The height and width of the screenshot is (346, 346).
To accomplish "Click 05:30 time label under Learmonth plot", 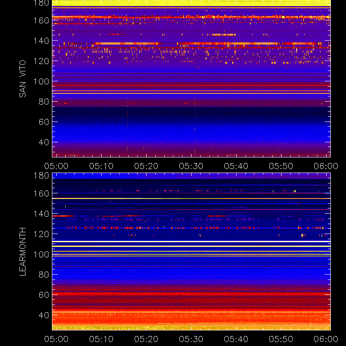I will pyautogui.click(x=191, y=339).
